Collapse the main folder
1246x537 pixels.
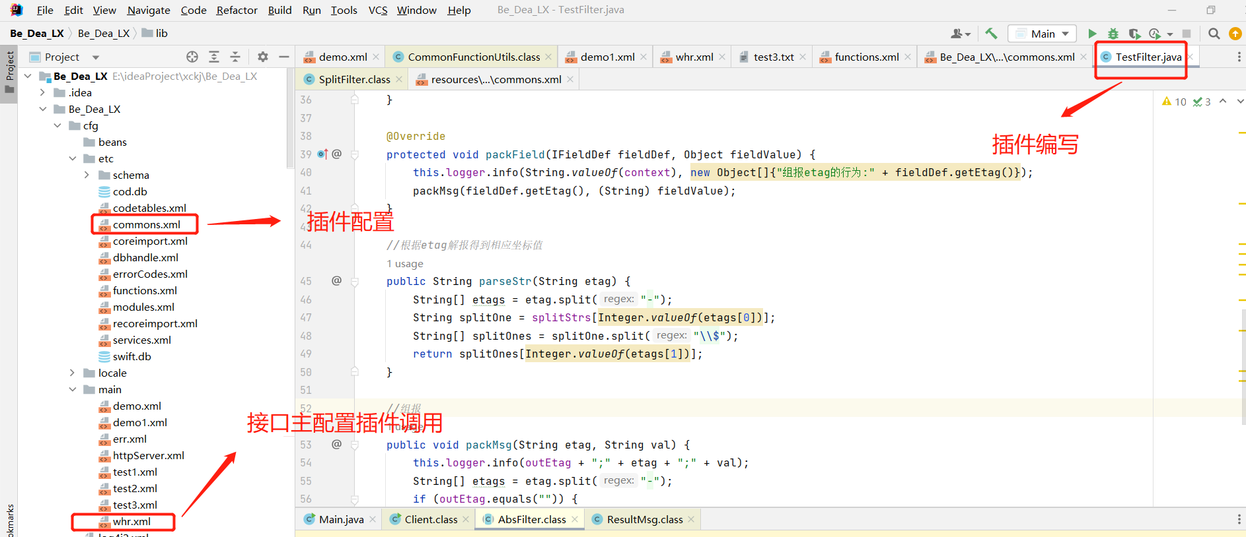point(72,390)
